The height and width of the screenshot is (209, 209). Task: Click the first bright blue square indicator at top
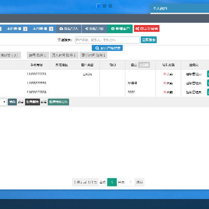98,6
